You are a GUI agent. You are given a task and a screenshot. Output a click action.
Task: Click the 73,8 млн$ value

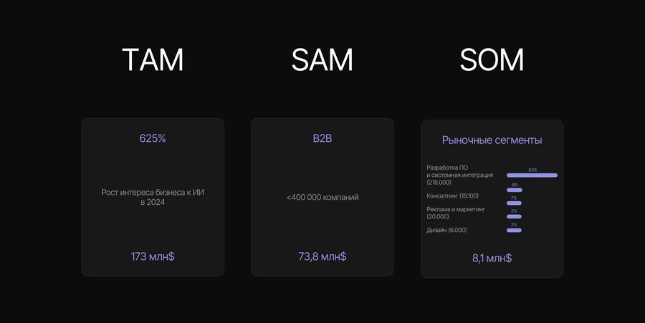coord(322,256)
